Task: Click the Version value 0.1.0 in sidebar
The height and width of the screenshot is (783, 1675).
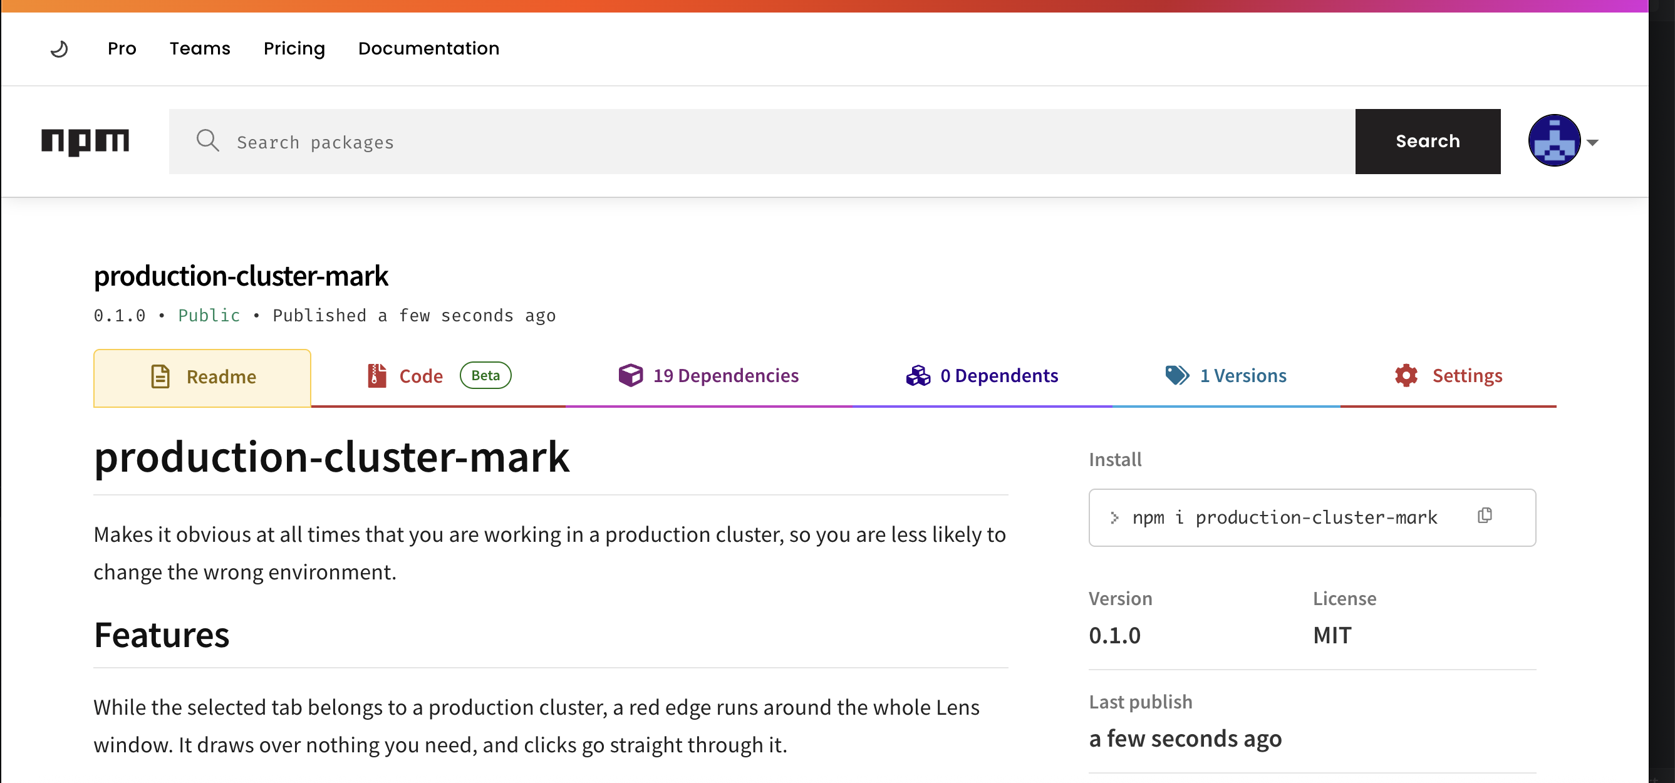Action: pos(1114,636)
